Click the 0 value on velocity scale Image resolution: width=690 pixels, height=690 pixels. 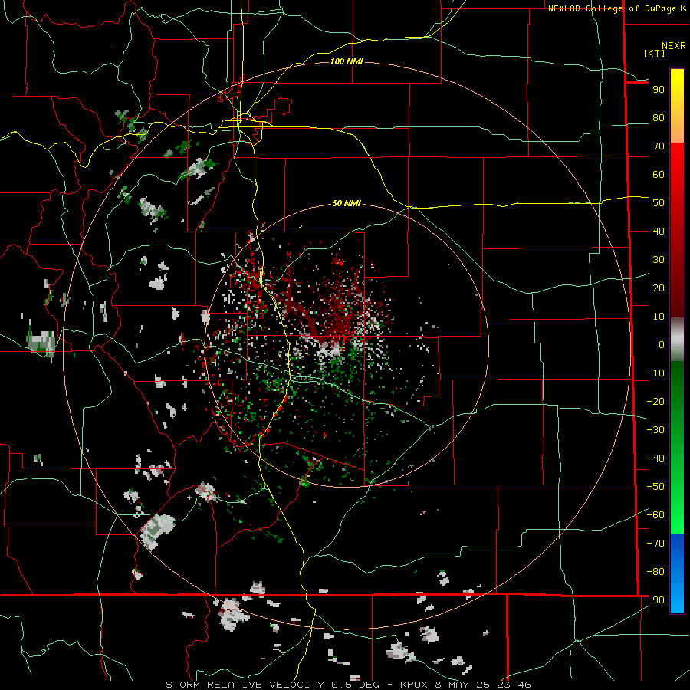[662, 345]
